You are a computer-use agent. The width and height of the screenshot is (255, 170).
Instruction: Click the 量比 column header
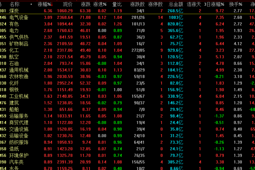117,5
